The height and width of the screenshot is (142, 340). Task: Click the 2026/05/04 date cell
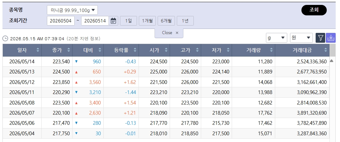pyautogui.click(x=22, y=133)
